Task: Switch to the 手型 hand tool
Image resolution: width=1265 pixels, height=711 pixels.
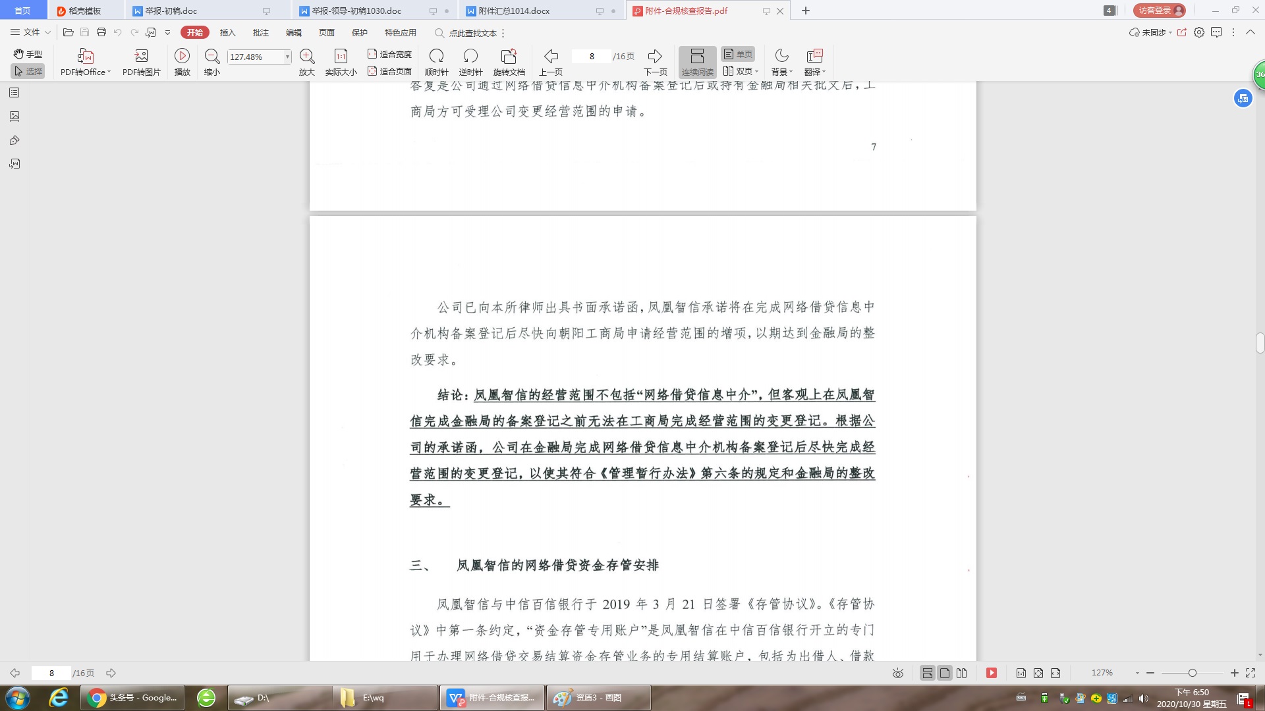Action: click(x=28, y=54)
